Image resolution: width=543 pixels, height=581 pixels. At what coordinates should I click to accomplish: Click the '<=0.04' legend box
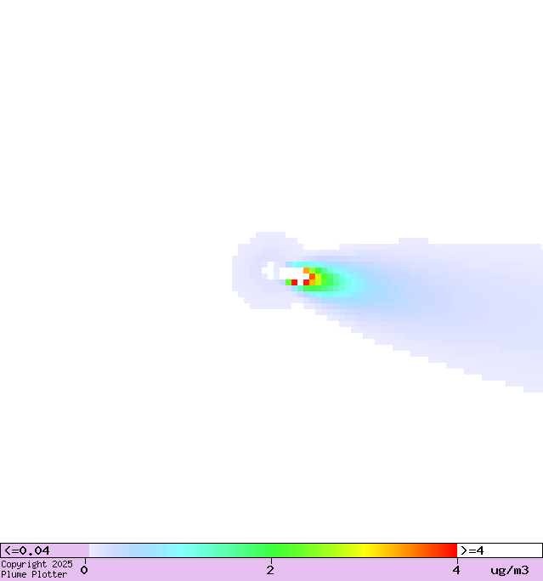tap(44, 550)
